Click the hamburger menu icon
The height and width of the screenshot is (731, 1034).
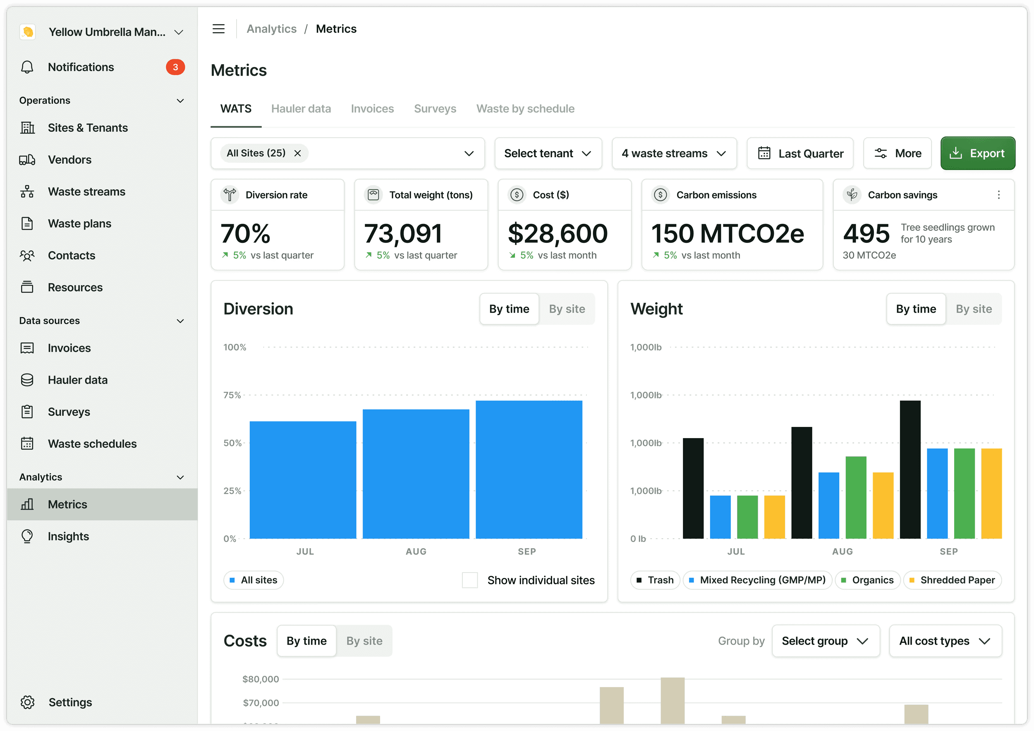tap(218, 29)
